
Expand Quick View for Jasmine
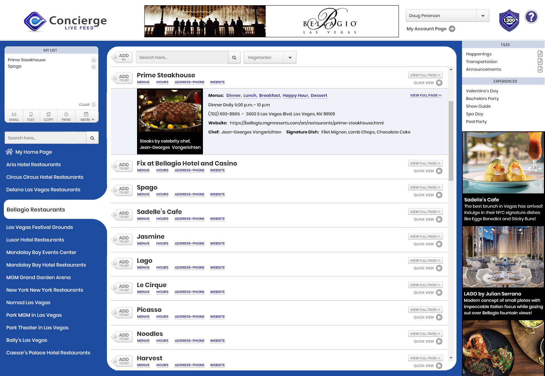439,244
